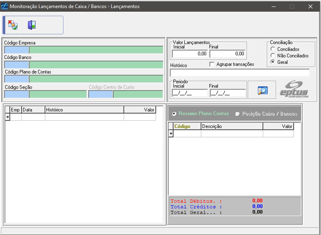Image resolution: width=321 pixels, height=235 pixels.
Task: Click the application icon in title bar
Action: (x=5, y=6)
